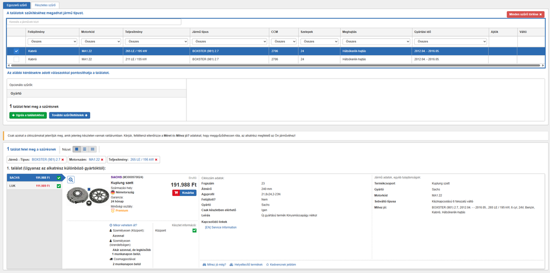
Task: Open the Meghajtás Összes dropdown
Action: pyautogui.click(x=376, y=42)
